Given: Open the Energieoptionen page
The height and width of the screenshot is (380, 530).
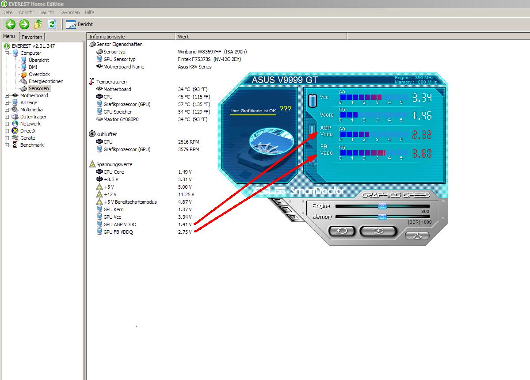Looking at the screenshot, I should [x=46, y=81].
